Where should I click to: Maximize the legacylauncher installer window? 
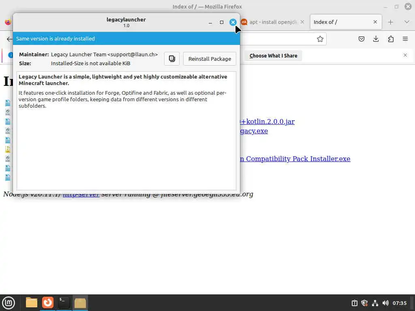pos(222,23)
